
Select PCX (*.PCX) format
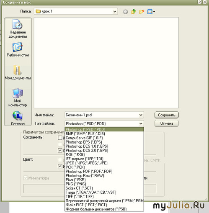(104, 167)
